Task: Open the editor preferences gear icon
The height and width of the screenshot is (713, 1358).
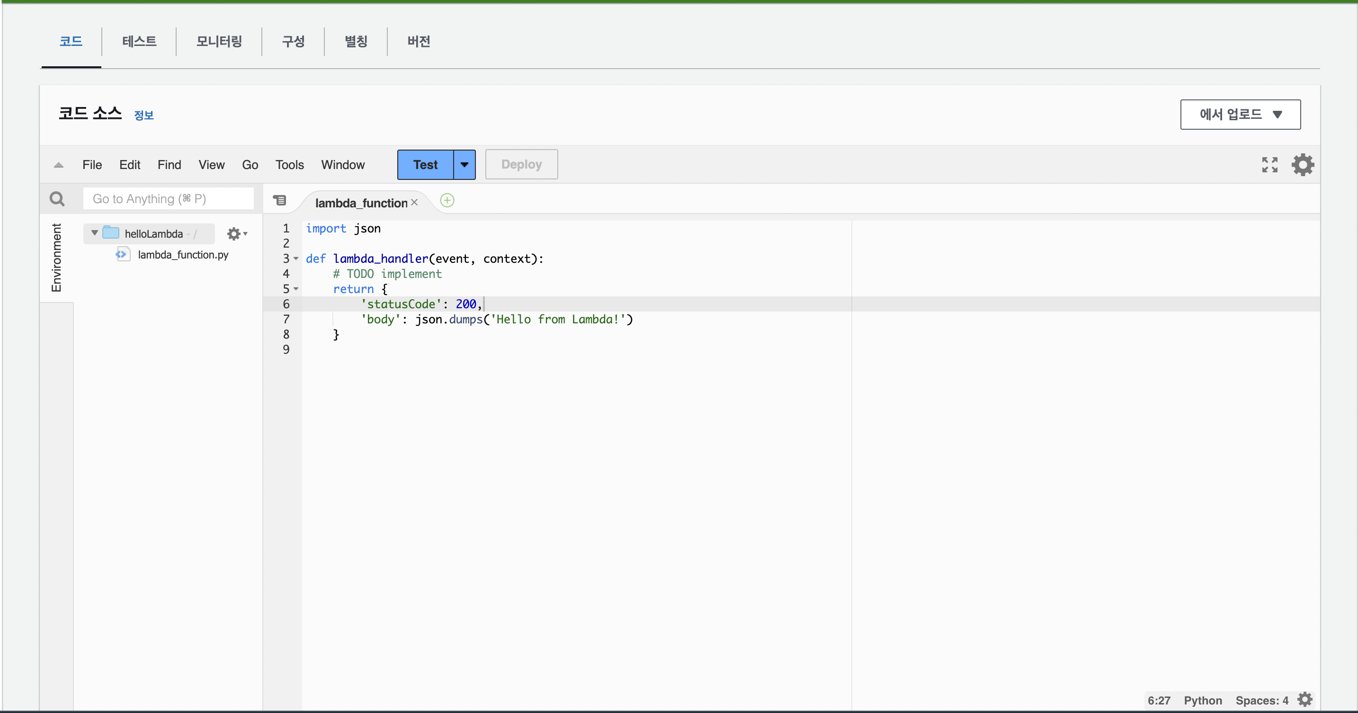Action: coord(1302,165)
